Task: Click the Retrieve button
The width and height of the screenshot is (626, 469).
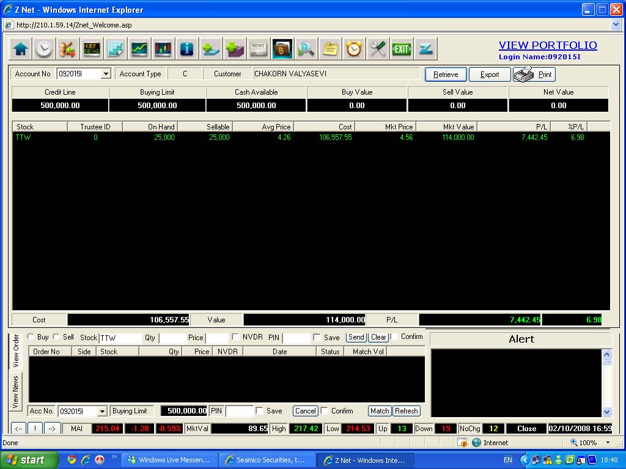Action: (446, 75)
